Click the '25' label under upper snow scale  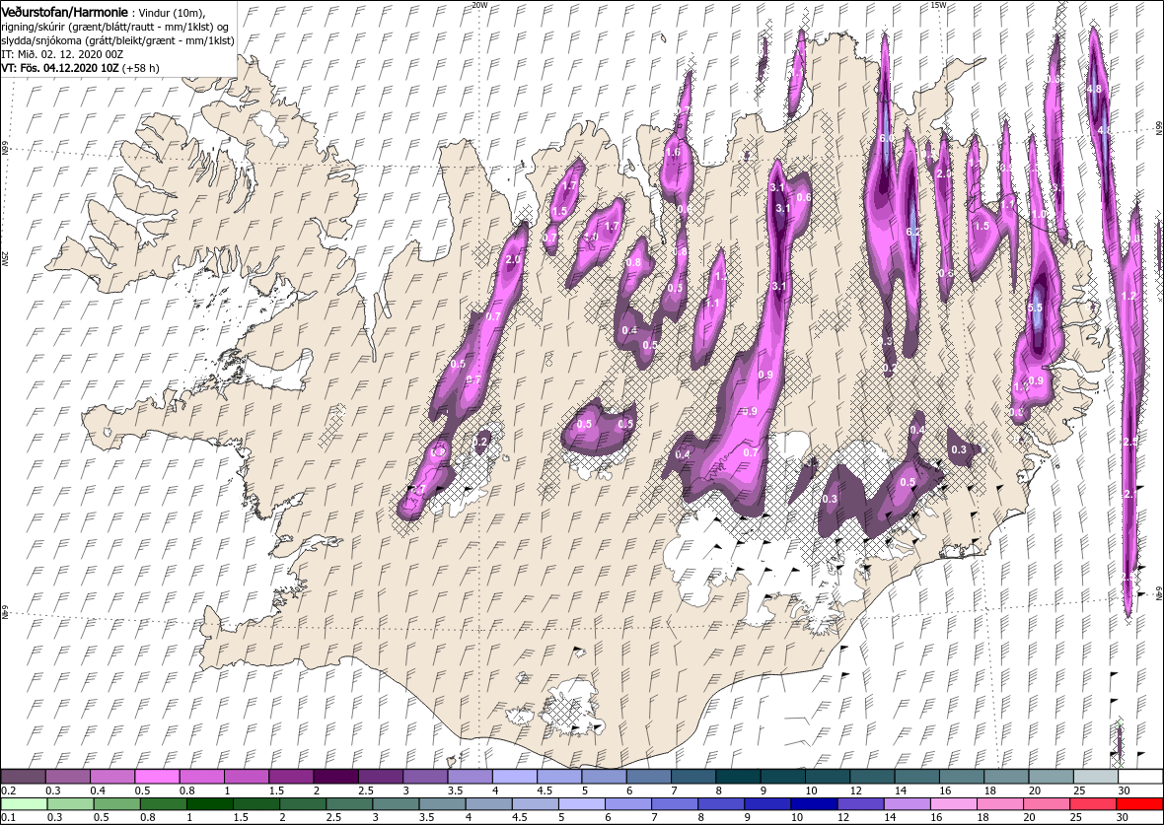[x=1080, y=791]
